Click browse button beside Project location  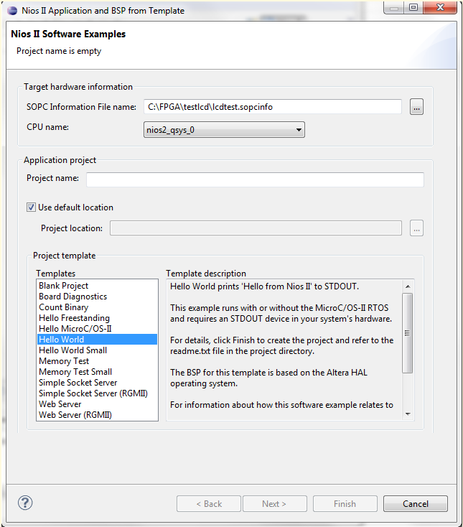(416, 228)
